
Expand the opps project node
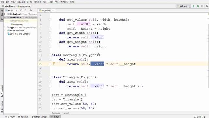[x=5, y=27]
